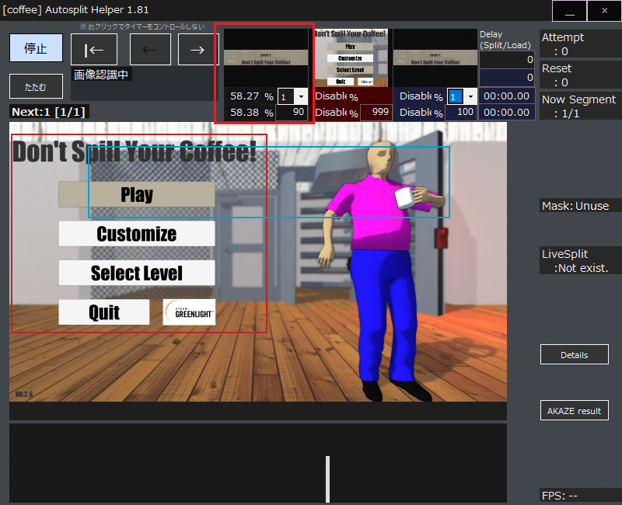Click the lower Delay field showing 0
Viewport: 622px width, 505px height.
tap(507, 78)
